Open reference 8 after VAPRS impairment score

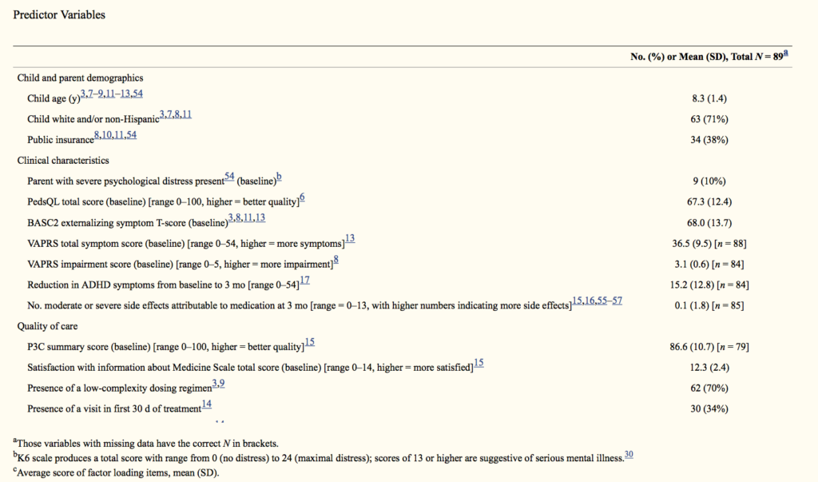336,259
